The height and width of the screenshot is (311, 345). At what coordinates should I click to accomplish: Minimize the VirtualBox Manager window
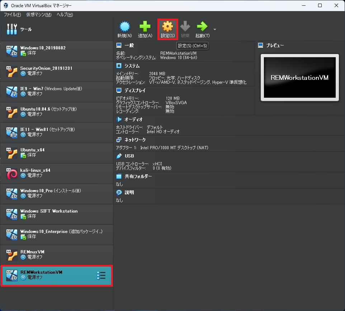tap(304, 5)
